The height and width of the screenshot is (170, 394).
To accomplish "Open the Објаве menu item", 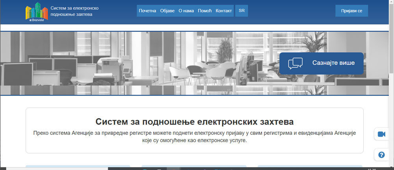I will [x=167, y=11].
